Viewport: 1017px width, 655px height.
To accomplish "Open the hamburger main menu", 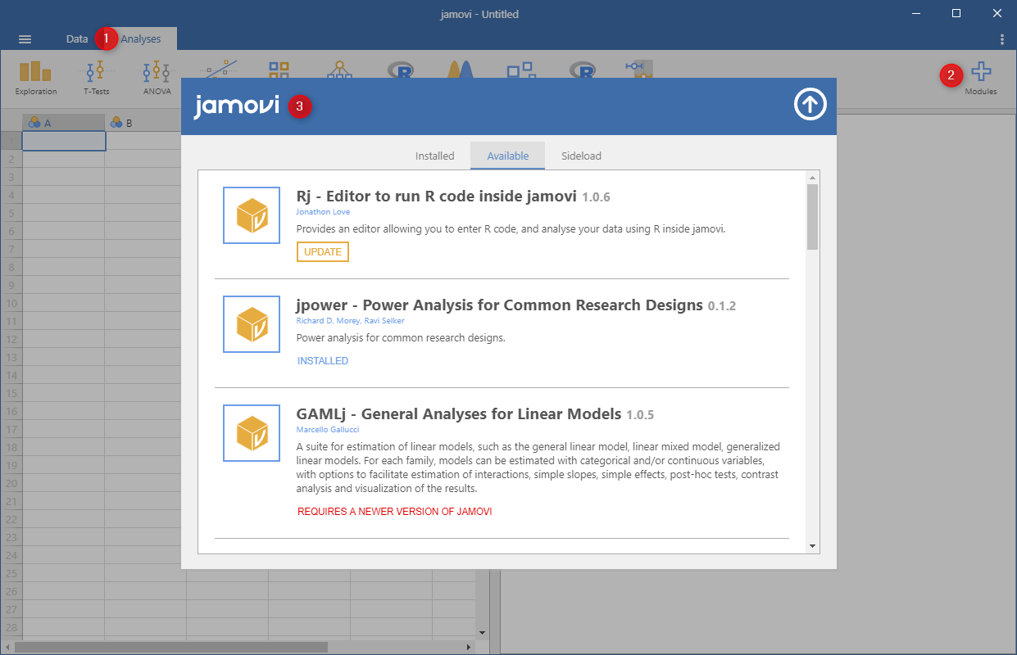I will pos(25,38).
